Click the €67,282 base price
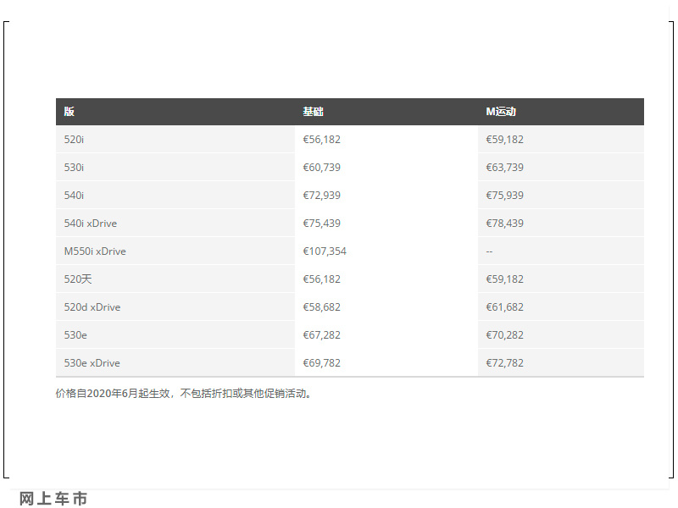This screenshot has width=678, height=508. tap(322, 335)
